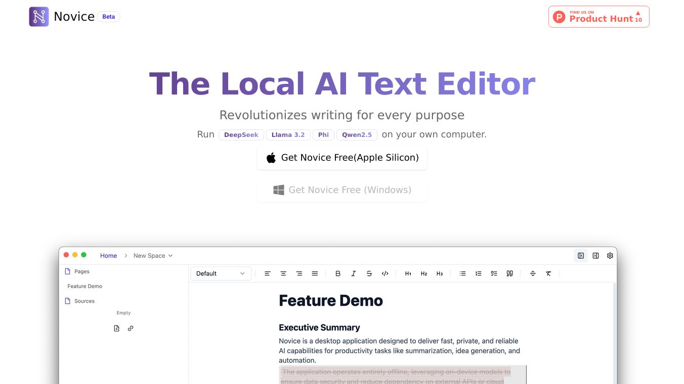Open the Feature Demo page in the sidebar
This screenshot has height=384, width=684.
(85, 286)
